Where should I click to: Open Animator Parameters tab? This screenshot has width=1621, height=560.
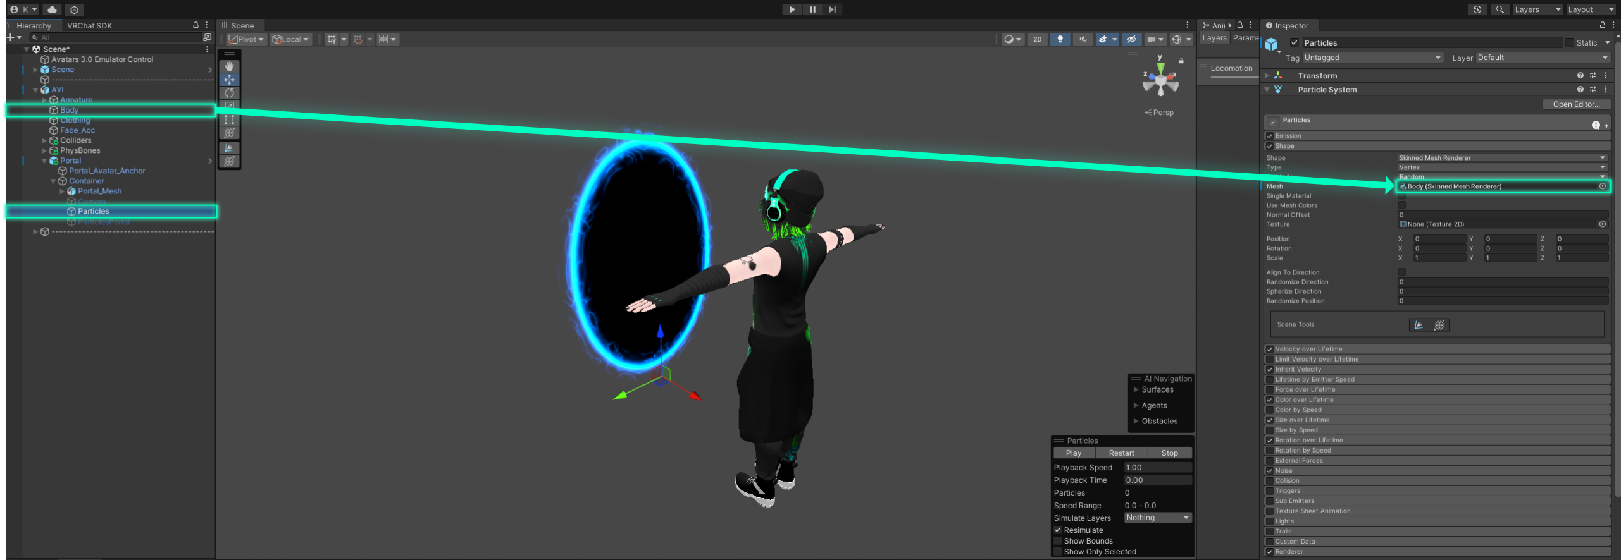point(1246,38)
